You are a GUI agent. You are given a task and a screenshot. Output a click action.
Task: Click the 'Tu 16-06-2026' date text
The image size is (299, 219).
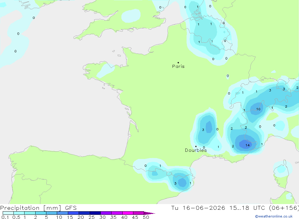198,208
